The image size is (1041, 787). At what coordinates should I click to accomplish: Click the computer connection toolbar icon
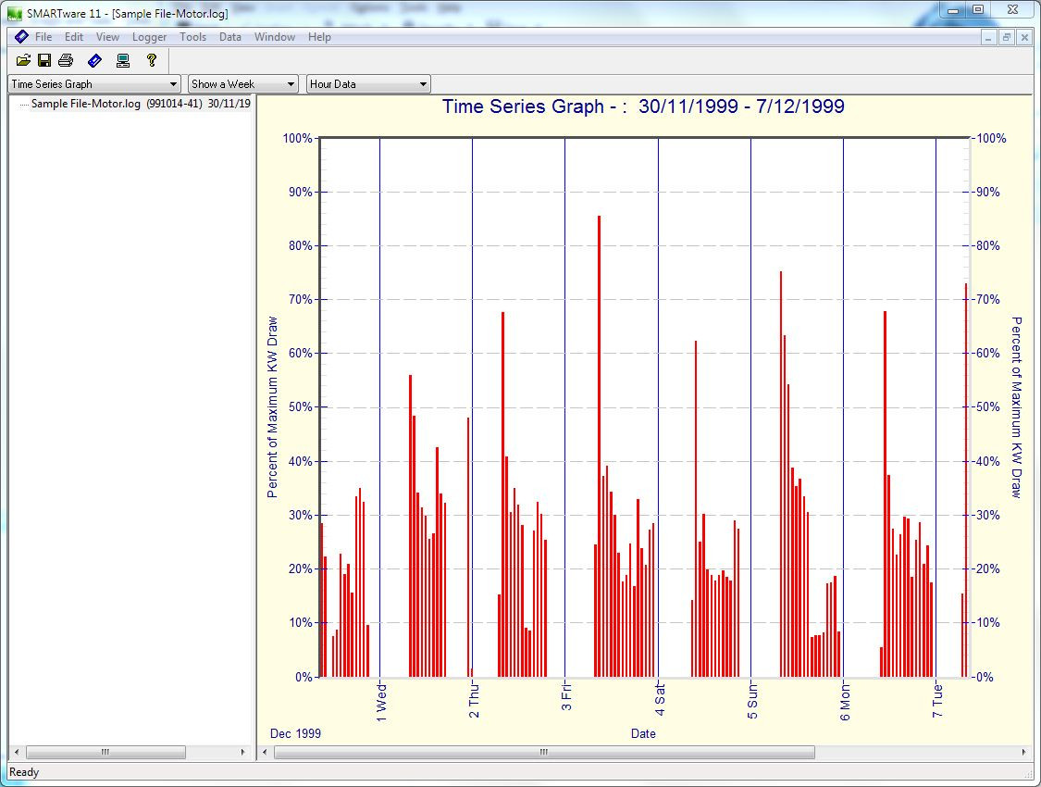tap(123, 60)
